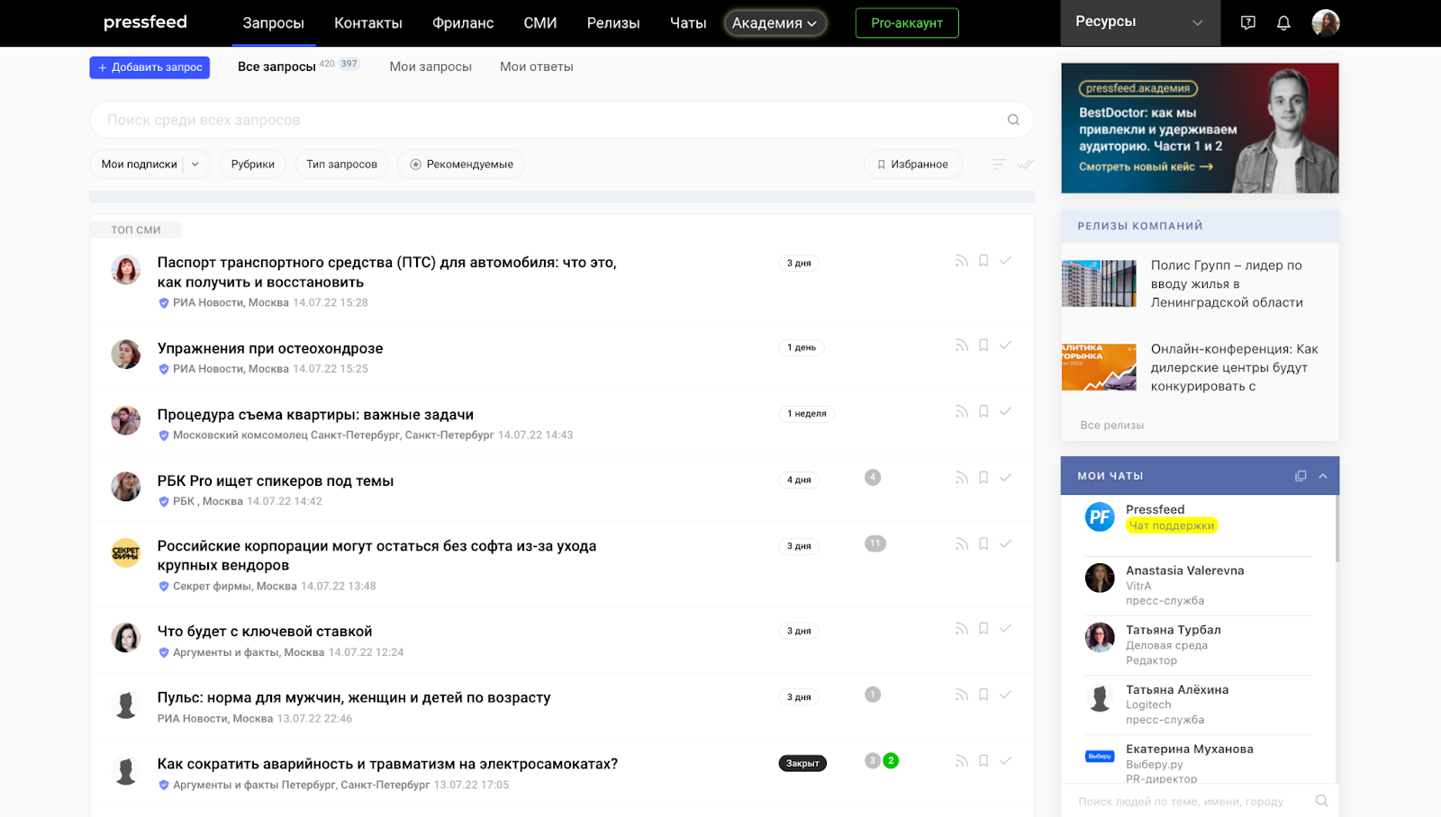Open the Рубрики filter
Viewport: 1441px width, 817px height.
[253, 165]
